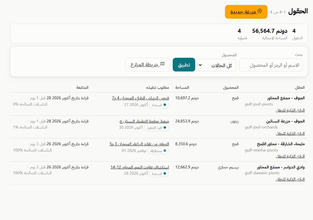Click the قيد التنفيذ status badge
This screenshot has height=220, width=313.
(x=156, y=128)
